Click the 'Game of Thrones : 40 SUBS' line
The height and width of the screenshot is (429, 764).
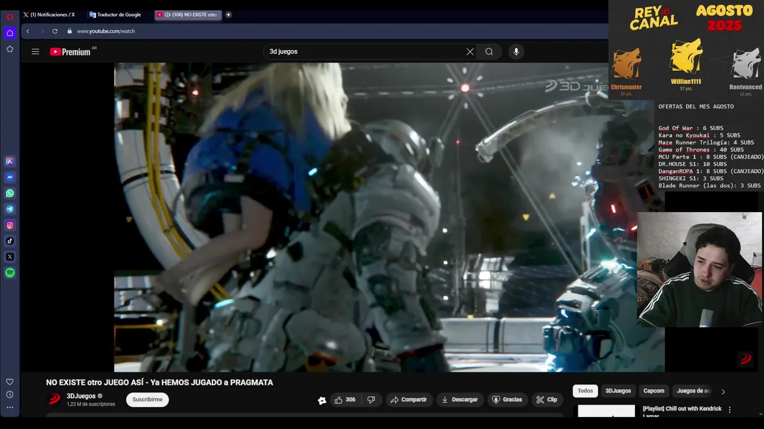point(701,150)
